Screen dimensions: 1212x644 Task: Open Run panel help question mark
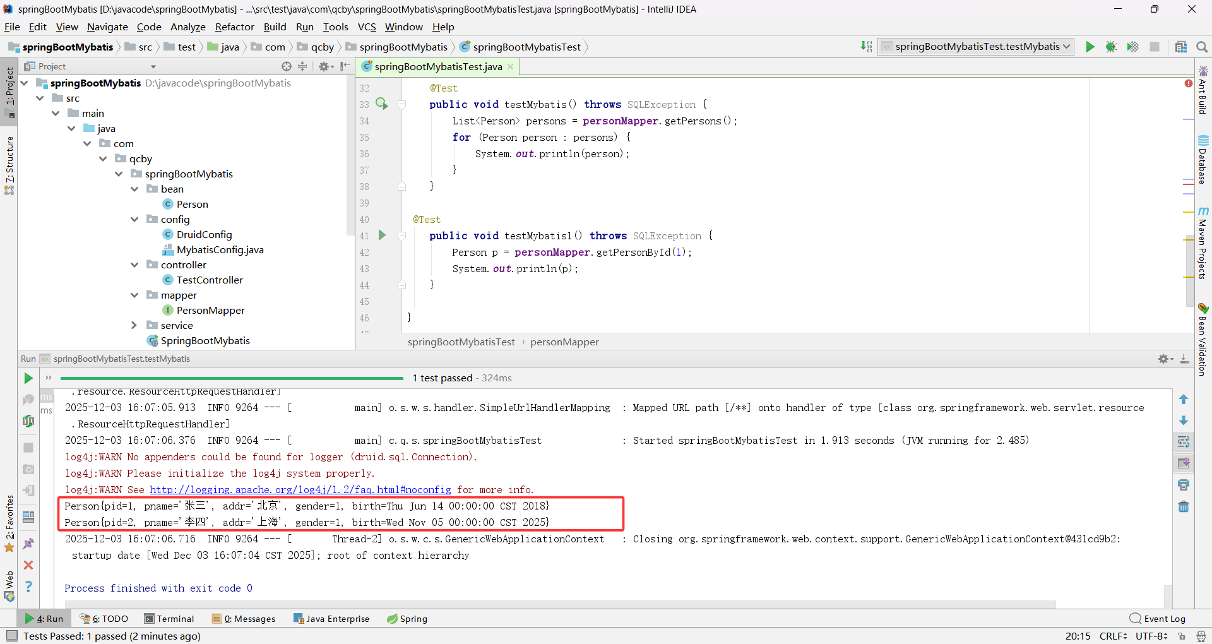(x=28, y=587)
